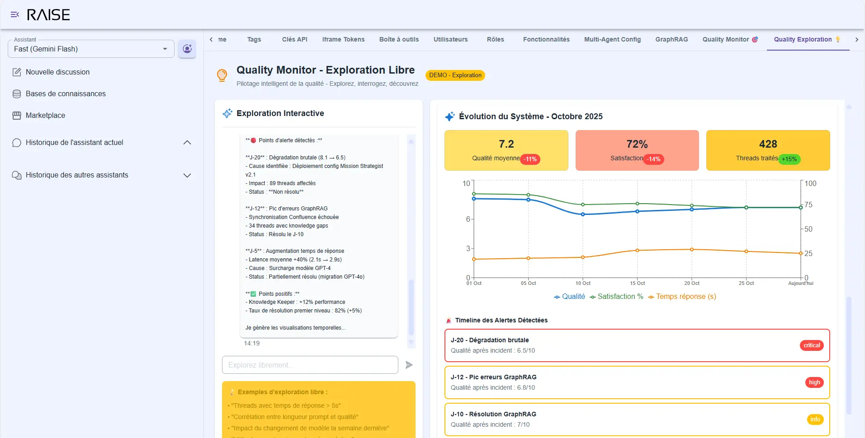Click the assistant avatar icon button
The image size is (865, 438).
187,49
